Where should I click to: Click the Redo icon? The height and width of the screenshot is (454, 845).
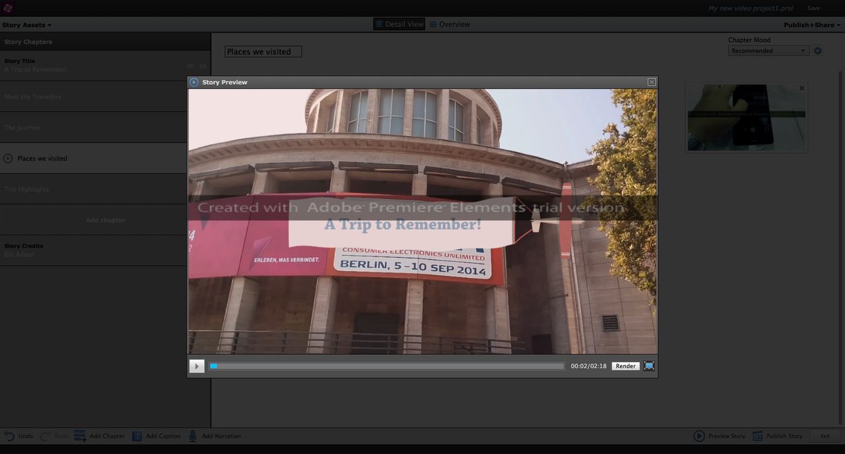[45, 436]
